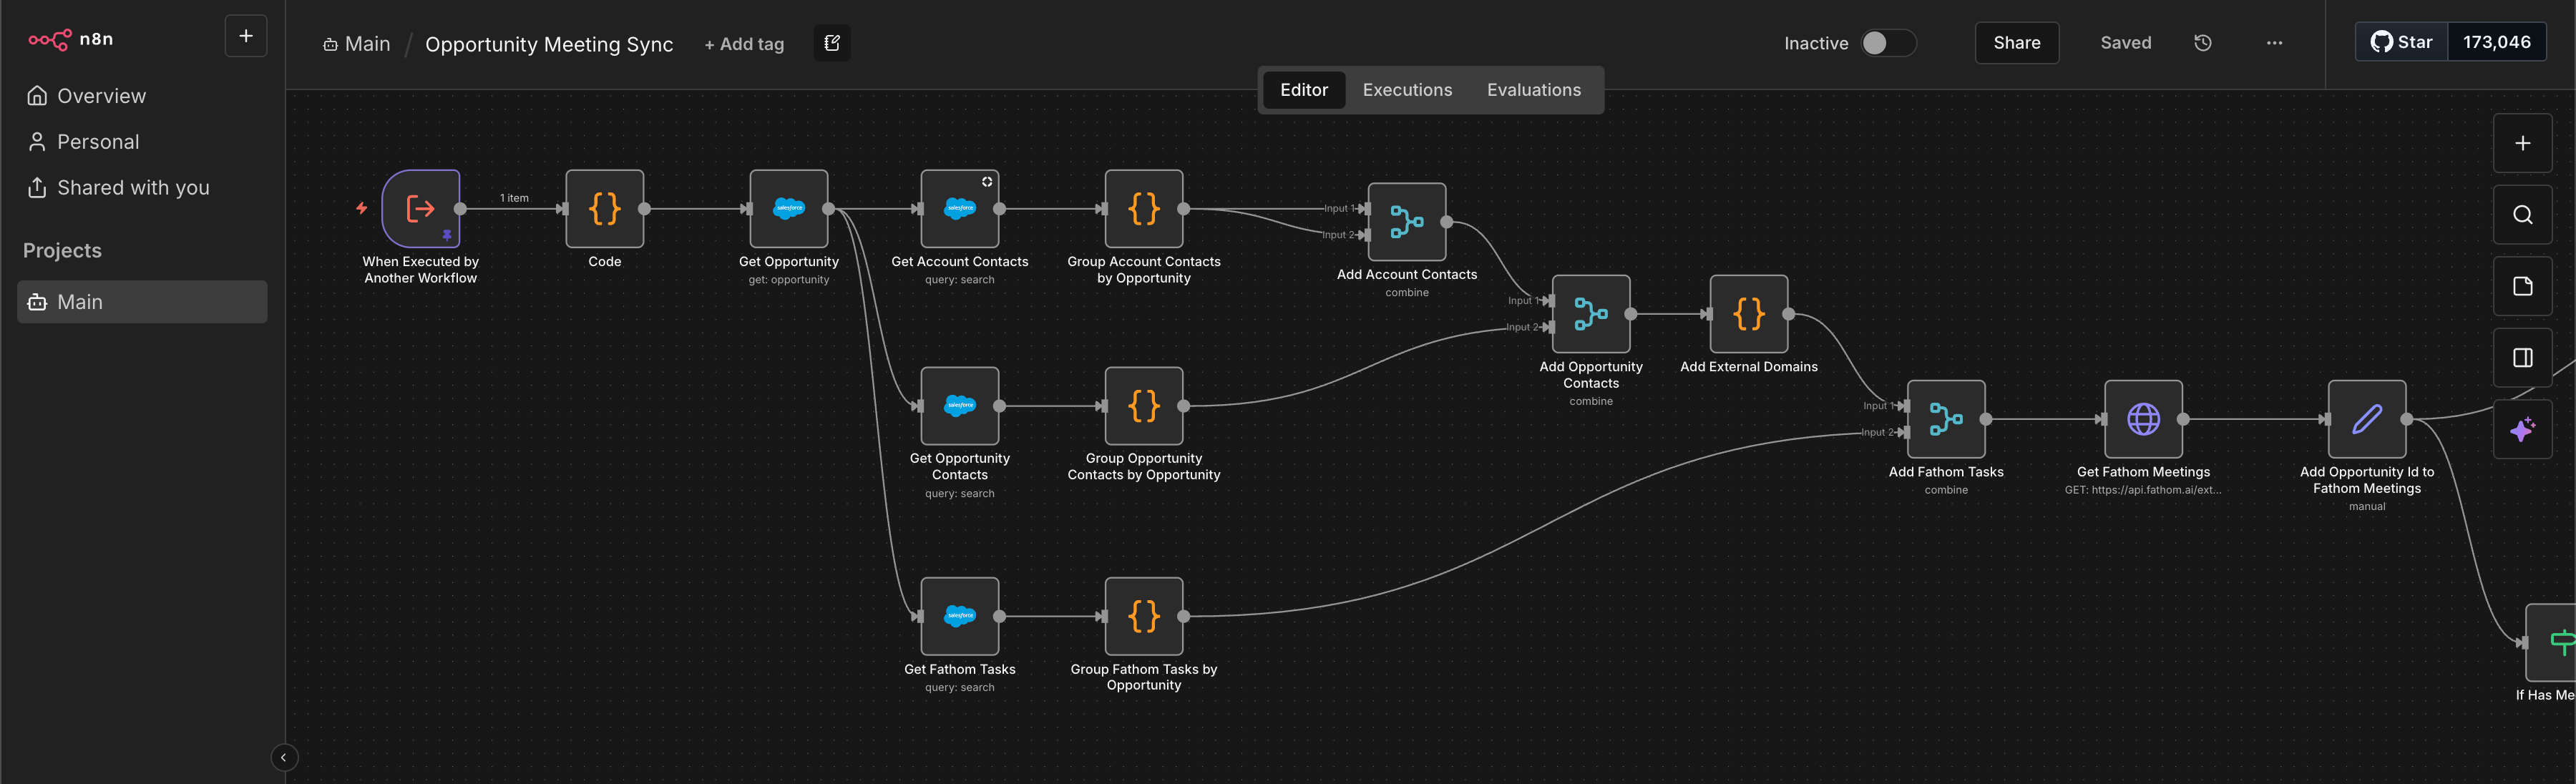Click the Add tag link

744,44
